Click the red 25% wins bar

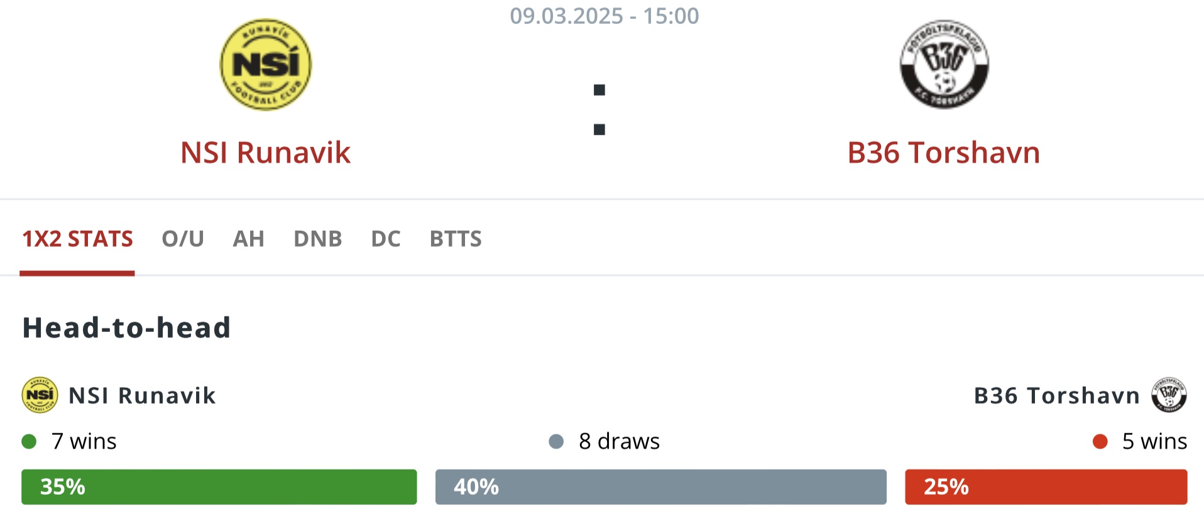coord(1046,486)
